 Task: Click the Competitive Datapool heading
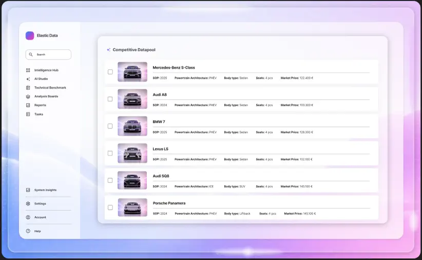pyautogui.click(x=134, y=50)
